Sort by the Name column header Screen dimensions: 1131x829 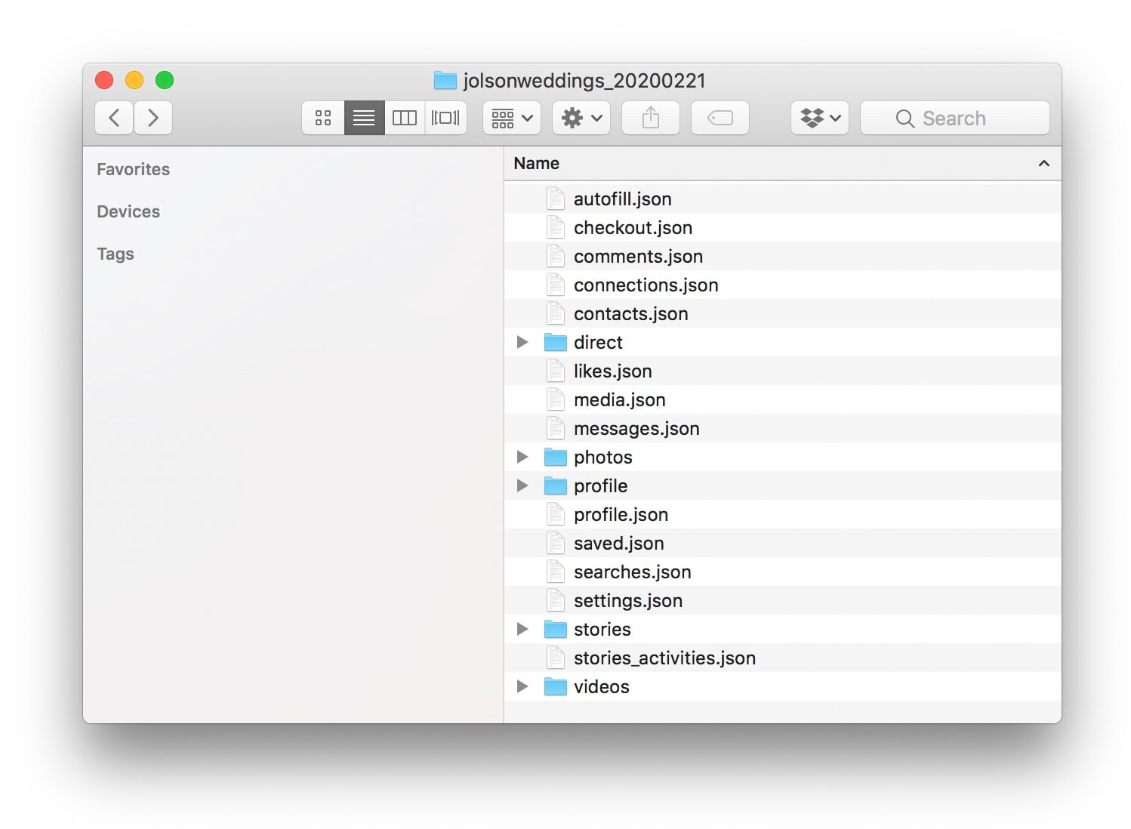point(782,163)
